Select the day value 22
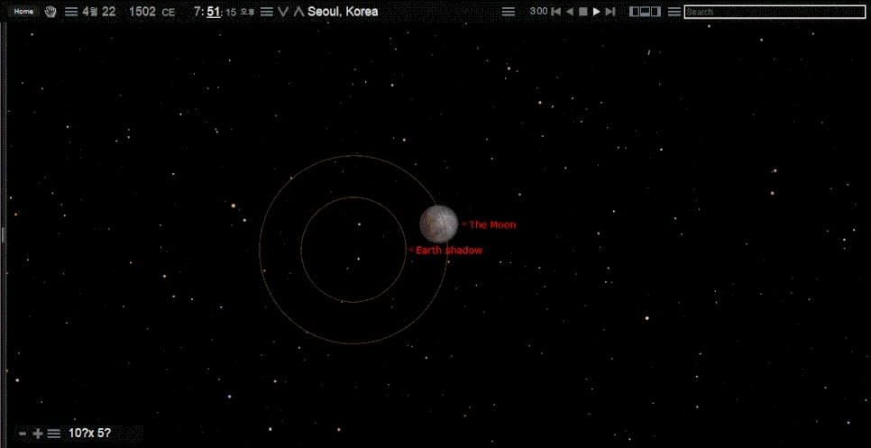This screenshot has width=871, height=448. (x=109, y=12)
